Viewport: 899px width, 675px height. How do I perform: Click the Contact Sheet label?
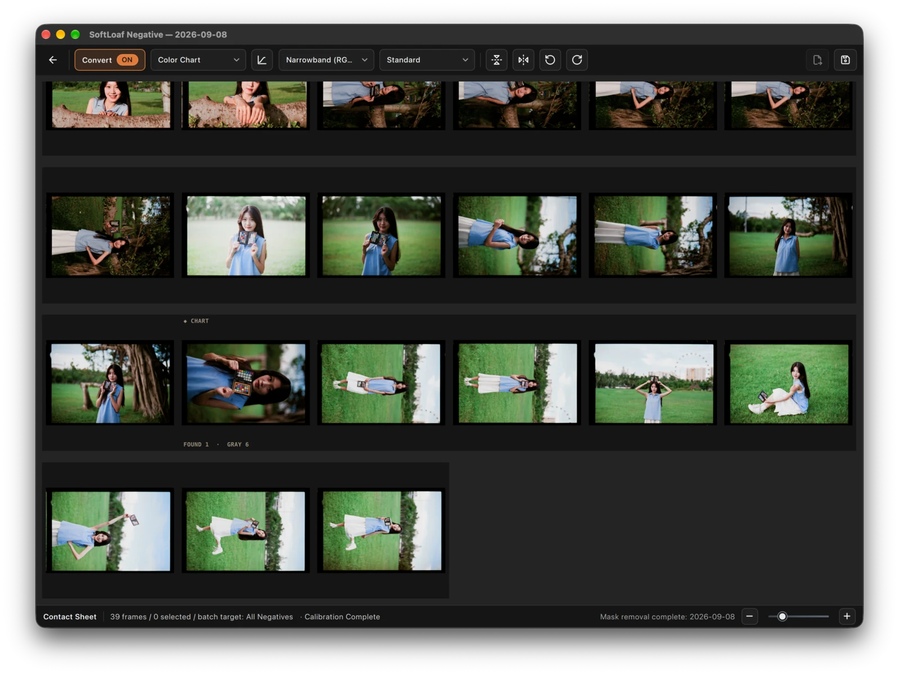click(x=70, y=617)
